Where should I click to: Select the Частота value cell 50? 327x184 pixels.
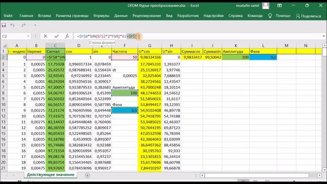[x=125, y=57]
